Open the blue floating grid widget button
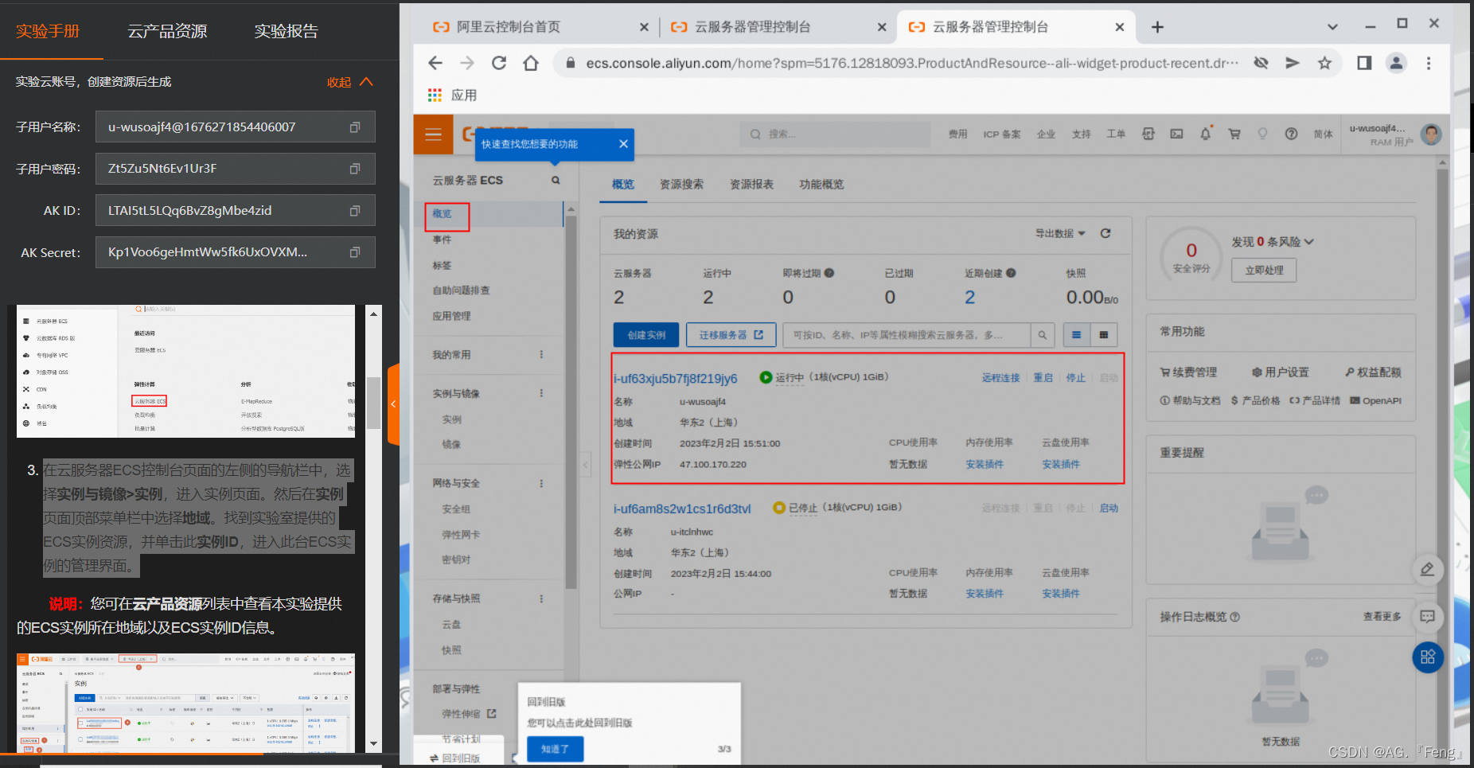Screen dimensions: 1474x768 pyautogui.click(x=1428, y=657)
